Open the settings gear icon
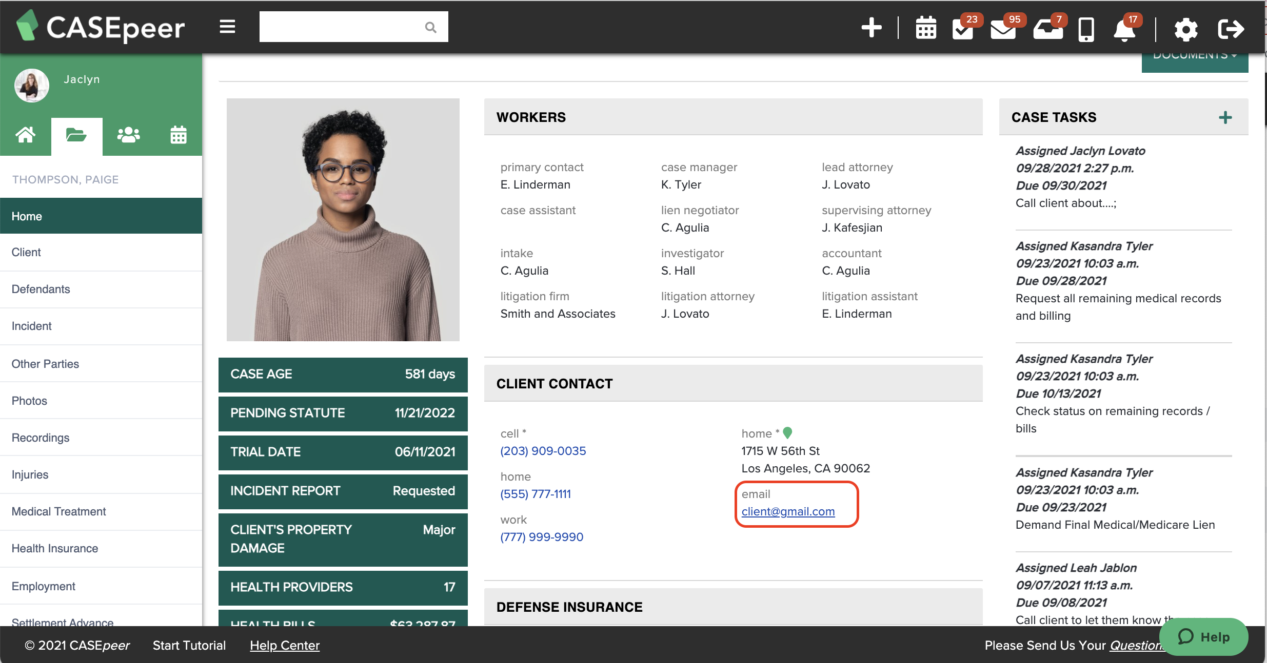This screenshot has width=1267, height=663. coord(1186,29)
